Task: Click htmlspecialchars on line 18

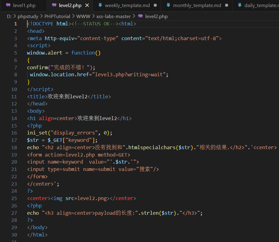Action: pos(152,148)
